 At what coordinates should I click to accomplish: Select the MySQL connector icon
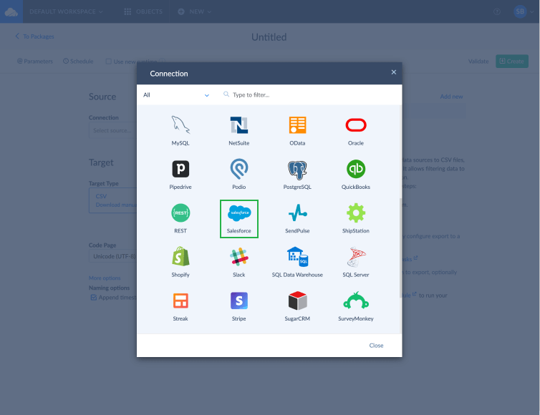[x=180, y=125]
